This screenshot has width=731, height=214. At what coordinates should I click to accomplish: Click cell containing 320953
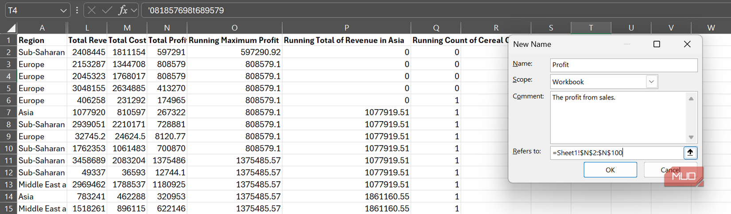click(167, 196)
